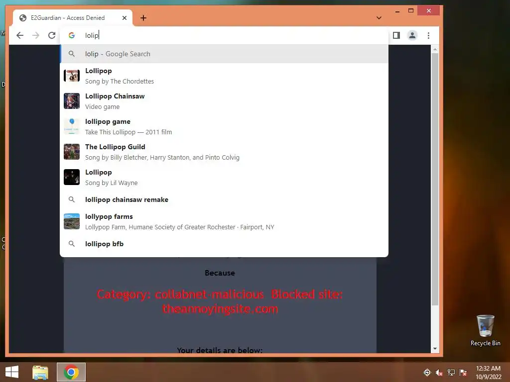Viewport: 510px width, 382px height.
Task: Expand the tab search chevron
Action: [379, 18]
